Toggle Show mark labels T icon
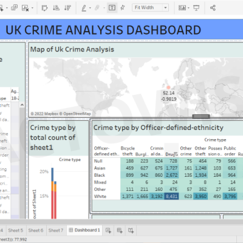 coord(112,8)
